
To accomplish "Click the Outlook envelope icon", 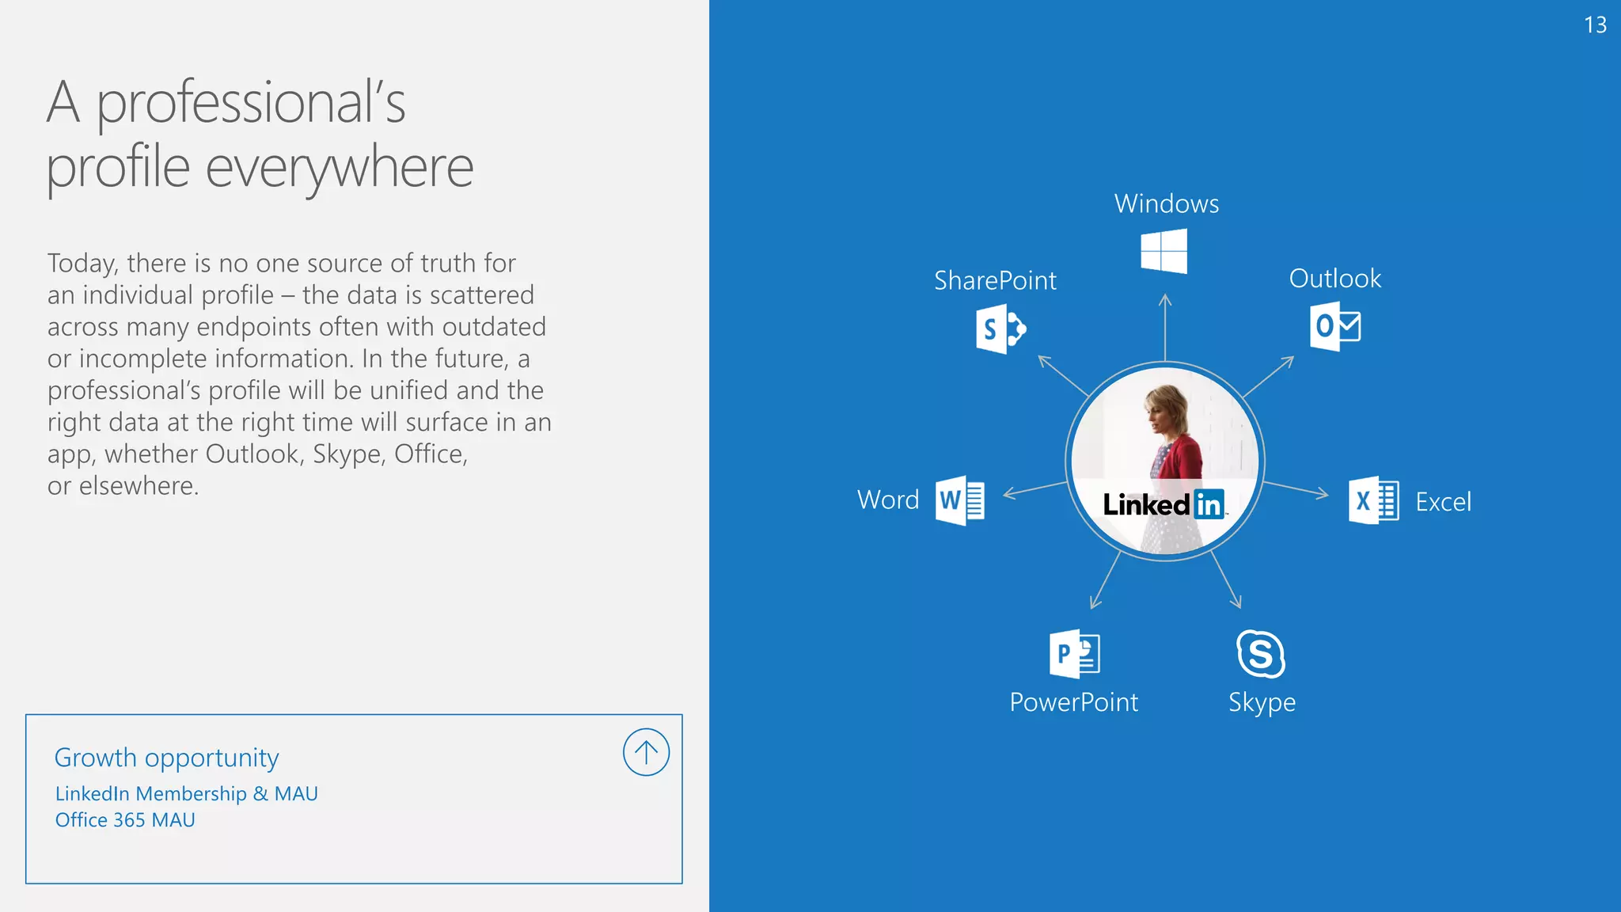I will [1335, 326].
